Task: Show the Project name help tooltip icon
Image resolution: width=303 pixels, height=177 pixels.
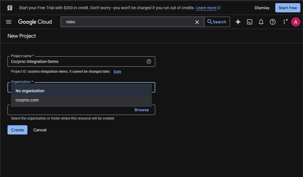Action: point(149,61)
